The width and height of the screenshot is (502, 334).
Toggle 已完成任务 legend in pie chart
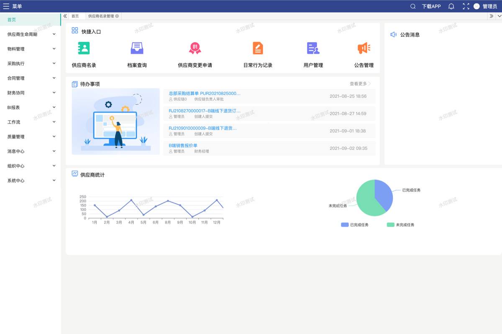(355, 225)
